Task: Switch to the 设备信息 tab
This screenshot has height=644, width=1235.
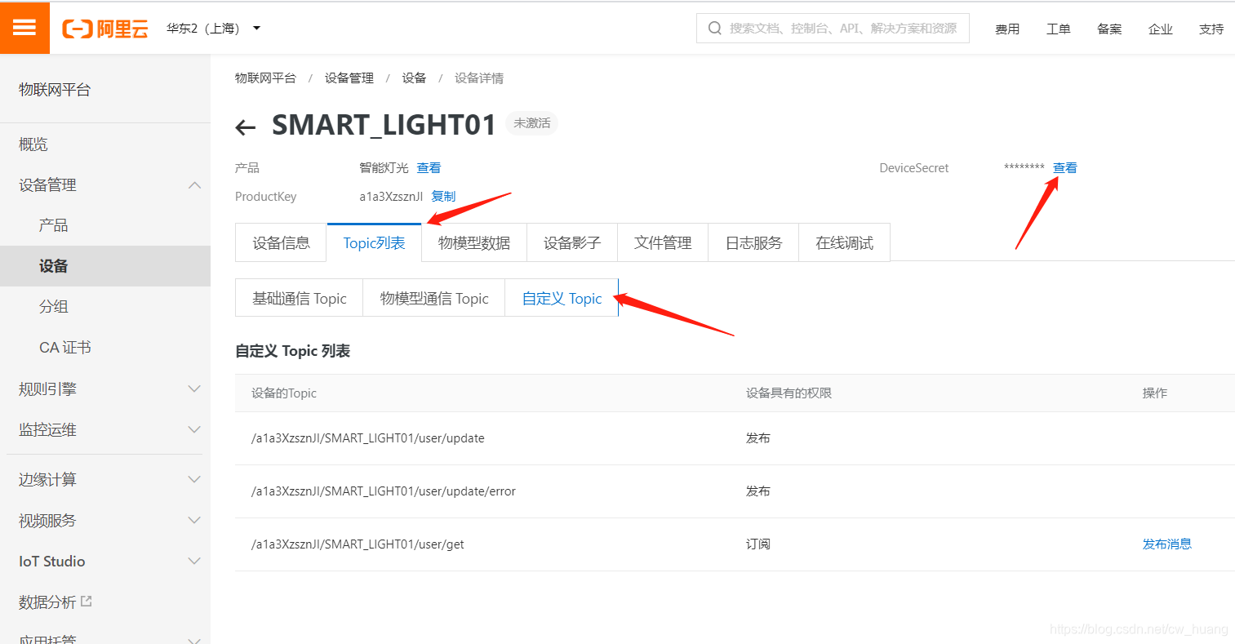Action: pos(280,242)
